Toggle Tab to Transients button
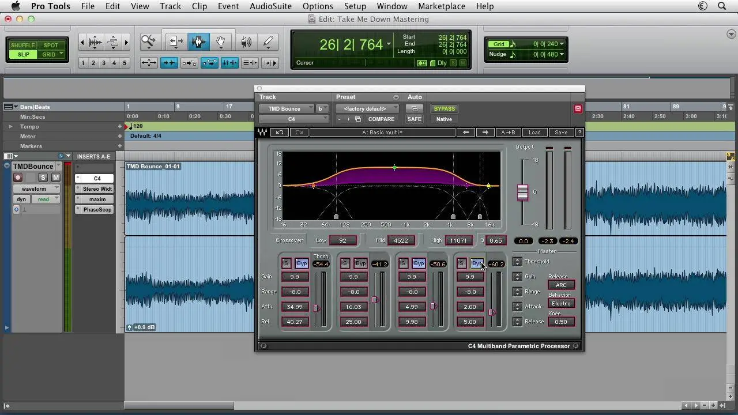738x415 pixels. click(x=169, y=63)
